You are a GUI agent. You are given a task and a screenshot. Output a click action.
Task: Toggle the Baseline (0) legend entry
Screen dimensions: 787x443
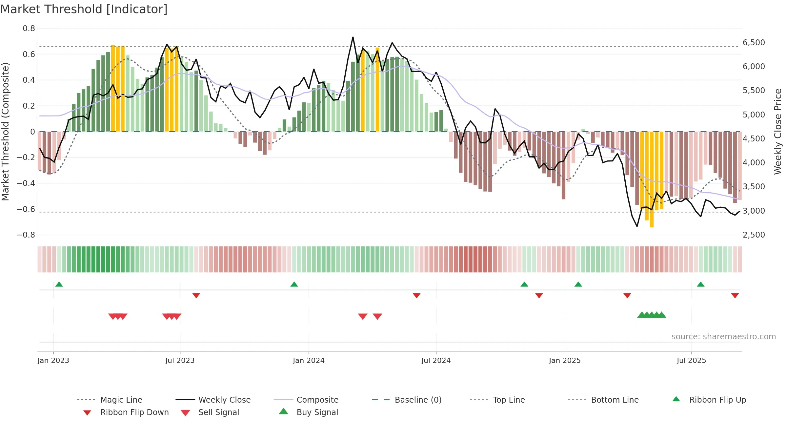tap(407, 400)
